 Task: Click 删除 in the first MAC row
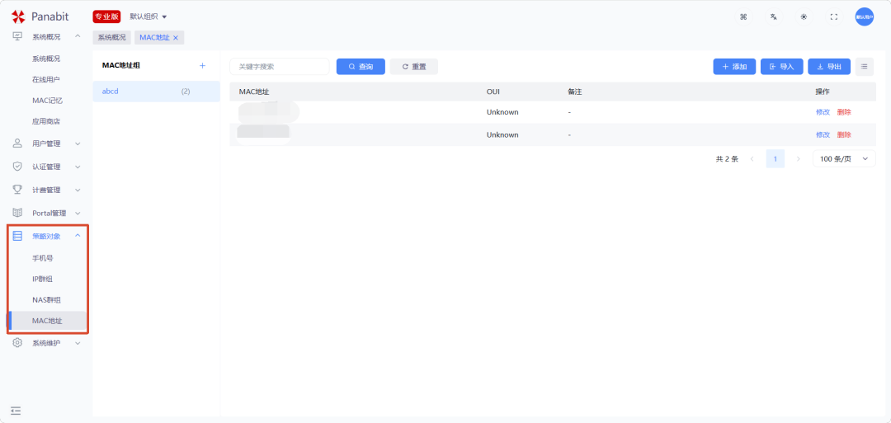tap(844, 112)
